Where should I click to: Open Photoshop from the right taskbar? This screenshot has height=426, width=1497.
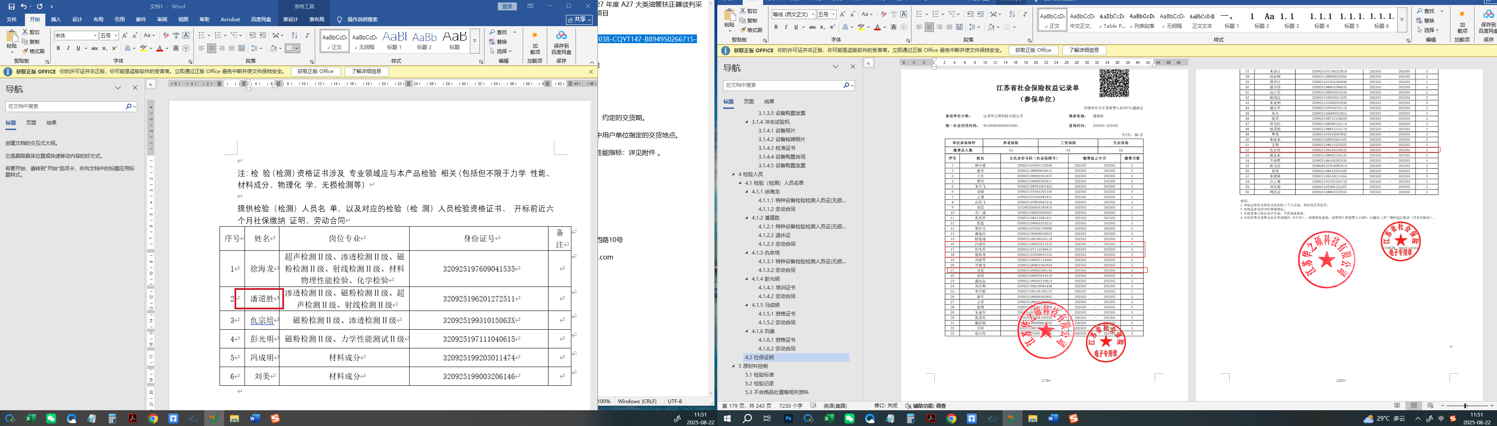coord(788,419)
